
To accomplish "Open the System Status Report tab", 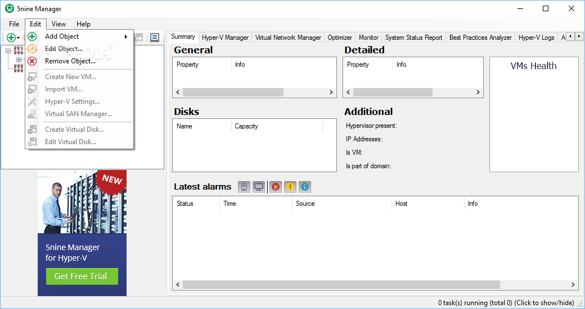I will pyautogui.click(x=414, y=38).
